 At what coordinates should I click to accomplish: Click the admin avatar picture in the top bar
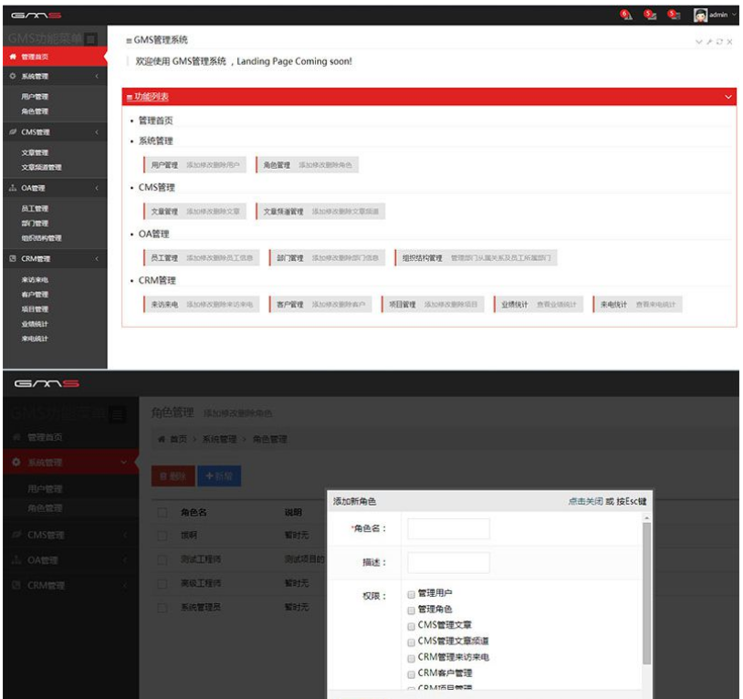point(700,15)
